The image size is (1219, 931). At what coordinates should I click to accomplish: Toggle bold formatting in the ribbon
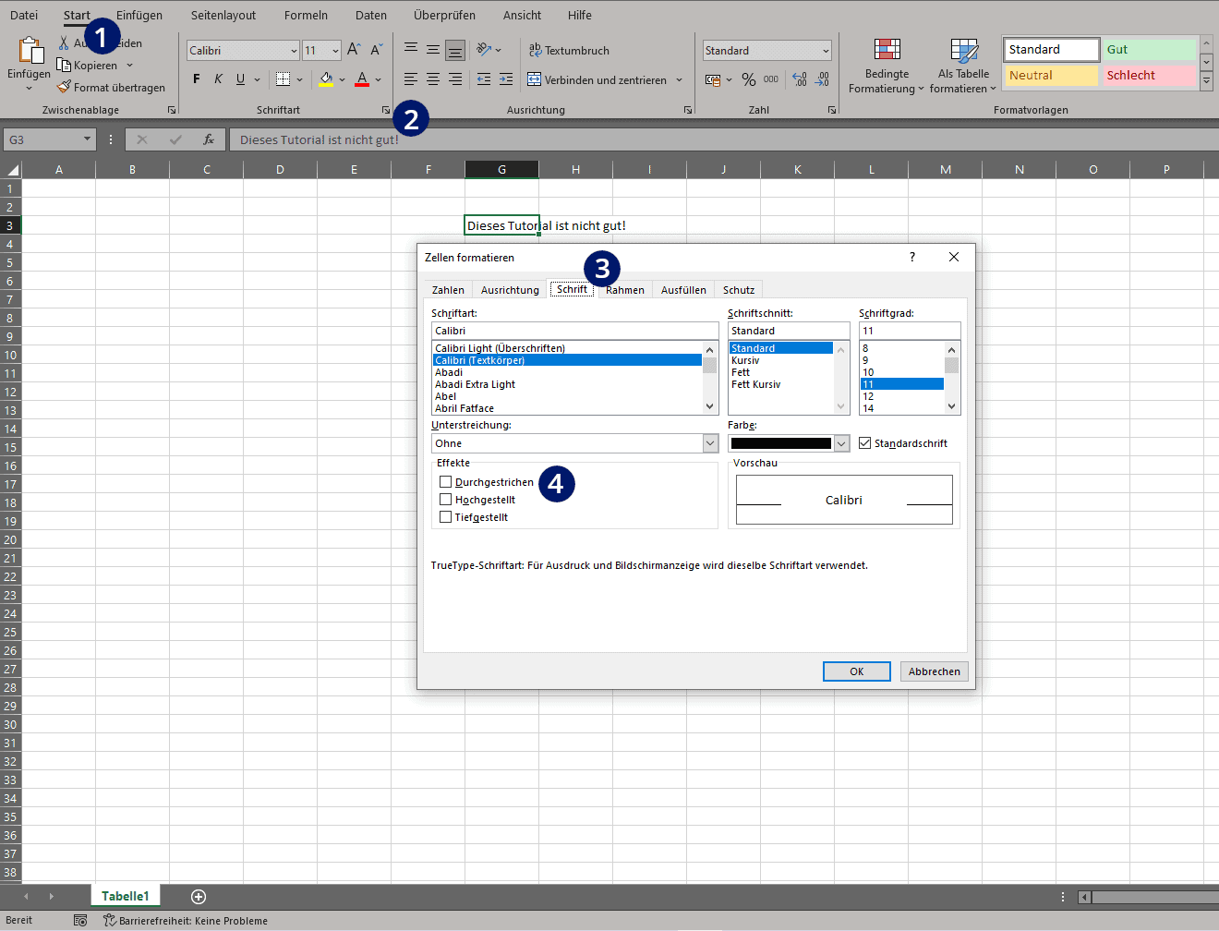click(x=195, y=79)
